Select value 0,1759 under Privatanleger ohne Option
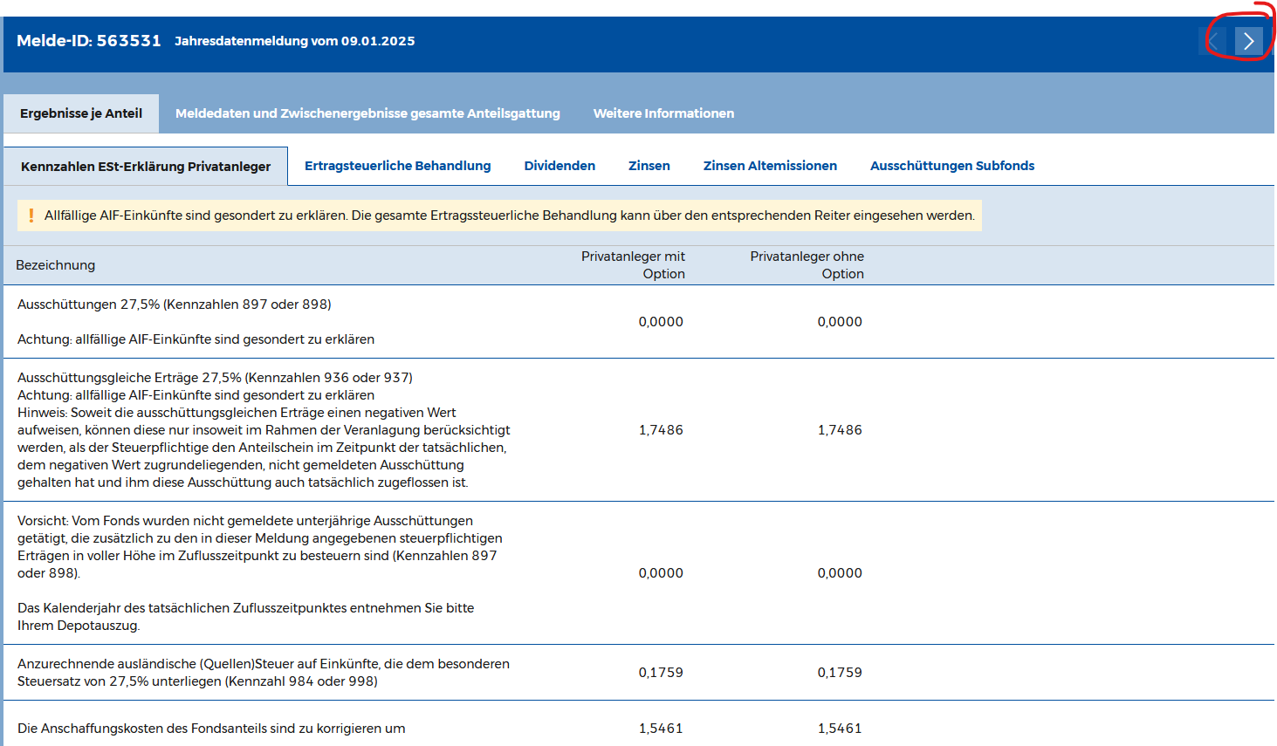Image resolution: width=1277 pixels, height=746 pixels. point(840,673)
